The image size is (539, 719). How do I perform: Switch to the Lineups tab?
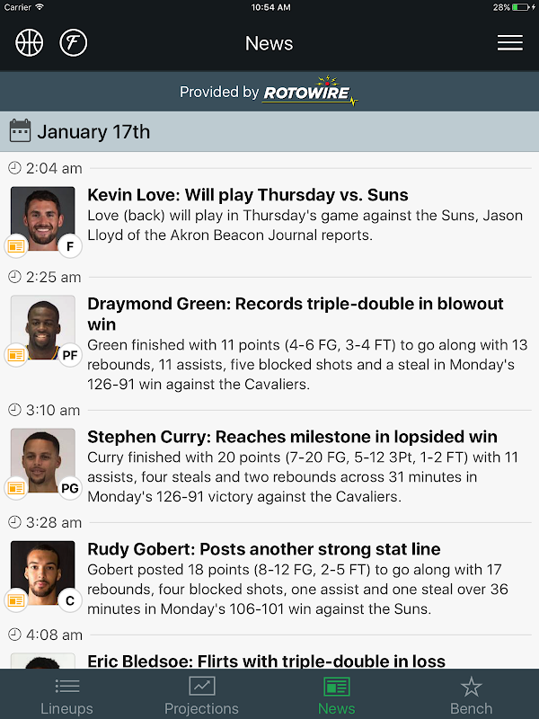[x=66, y=696]
